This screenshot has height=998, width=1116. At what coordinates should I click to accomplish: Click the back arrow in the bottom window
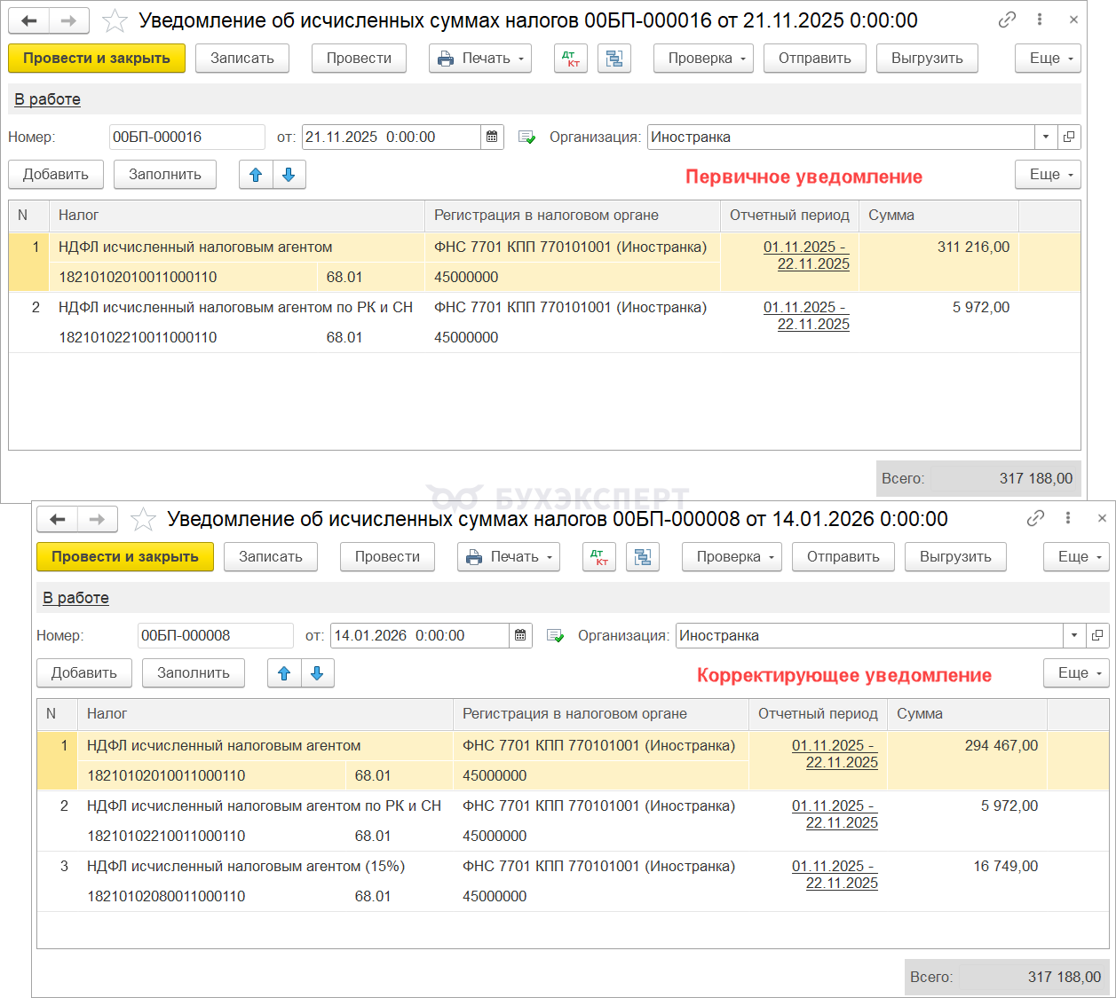click(58, 519)
